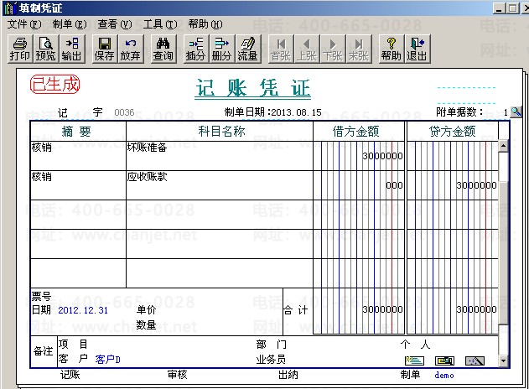The width and height of the screenshot is (529, 389).
Task: Click scroll down arrow of voucher grid
Action: click(x=503, y=361)
